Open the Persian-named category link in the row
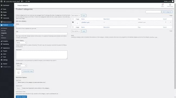 (x=85, y=22)
